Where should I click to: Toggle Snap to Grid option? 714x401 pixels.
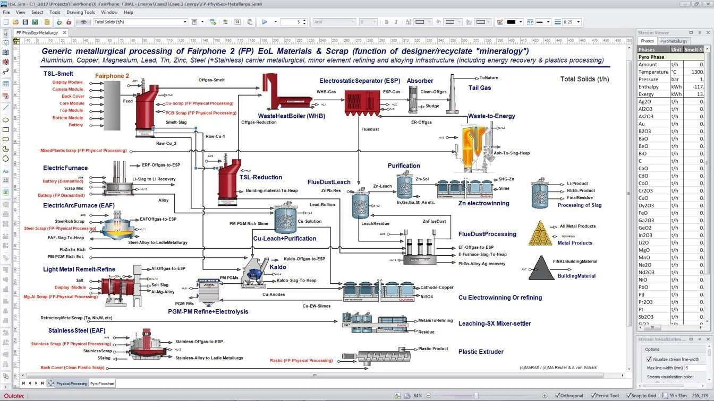tap(628, 396)
